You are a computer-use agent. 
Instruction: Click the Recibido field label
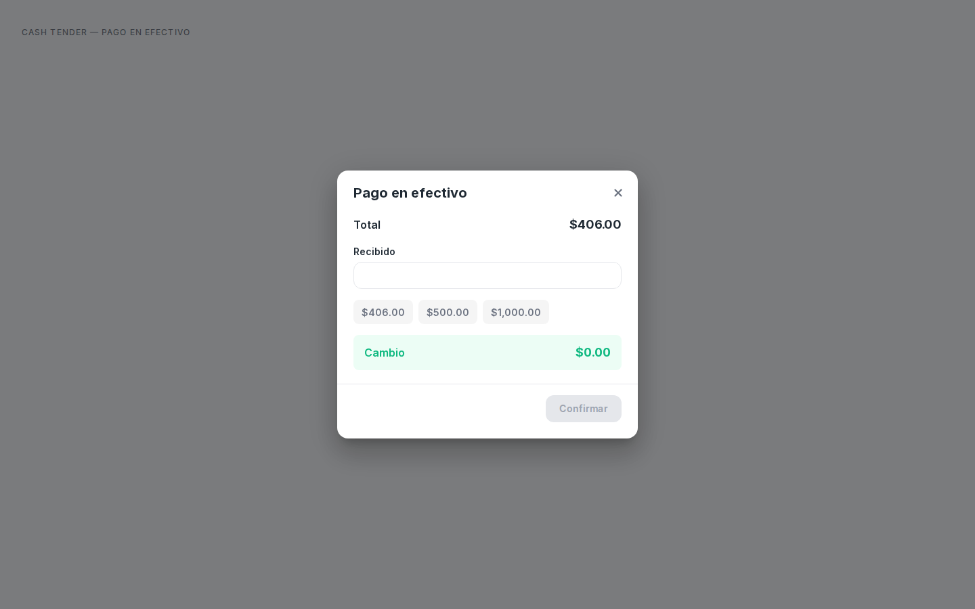pos(374,252)
